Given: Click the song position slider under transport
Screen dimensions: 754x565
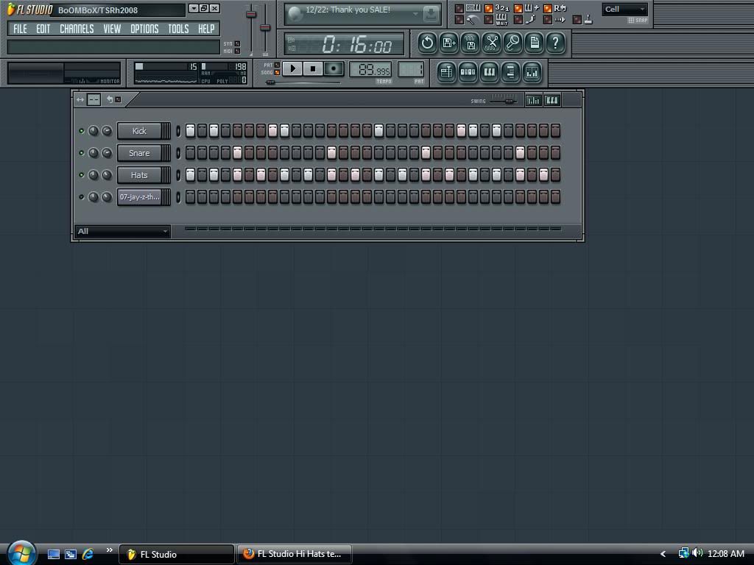Looking at the screenshot, I should (x=303, y=82).
